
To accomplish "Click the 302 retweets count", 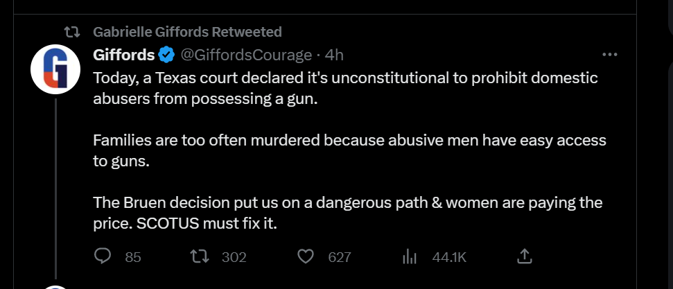I will click(x=234, y=257).
